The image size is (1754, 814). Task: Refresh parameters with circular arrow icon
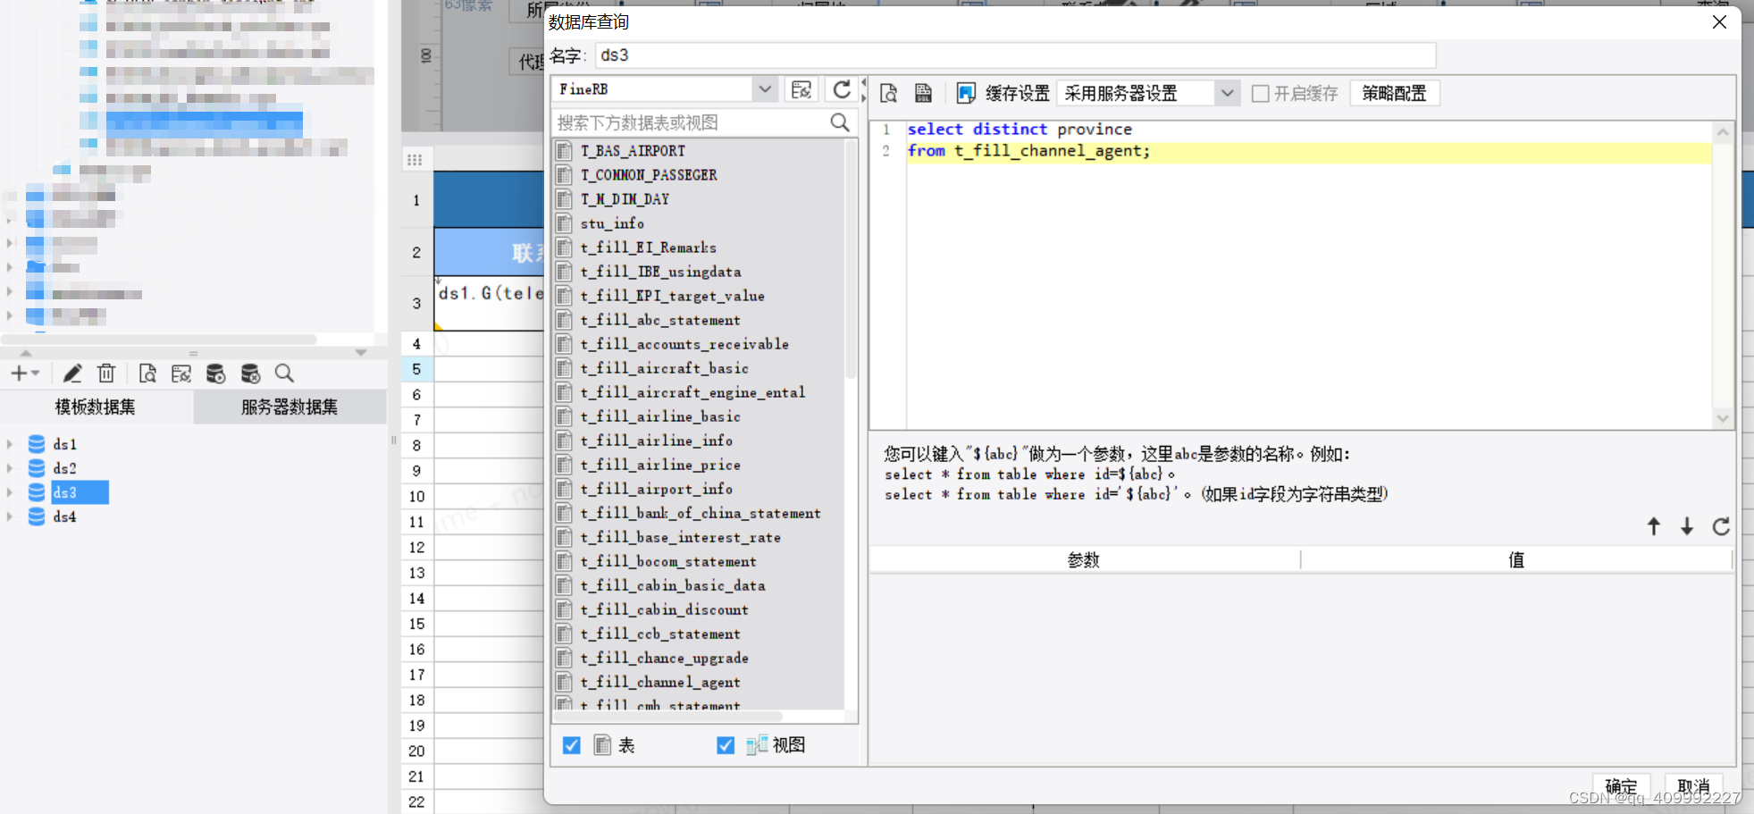pos(1721,526)
